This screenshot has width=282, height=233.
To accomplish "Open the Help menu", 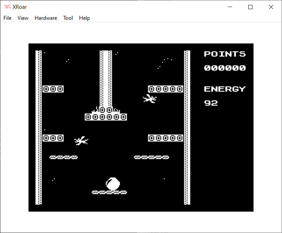I will pyautogui.click(x=84, y=18).
